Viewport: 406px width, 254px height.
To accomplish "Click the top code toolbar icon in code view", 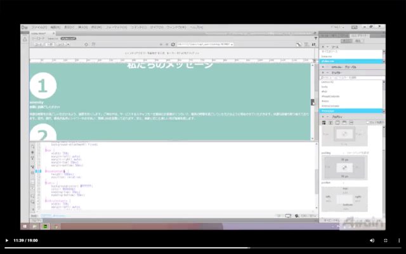I will [32, 147].
